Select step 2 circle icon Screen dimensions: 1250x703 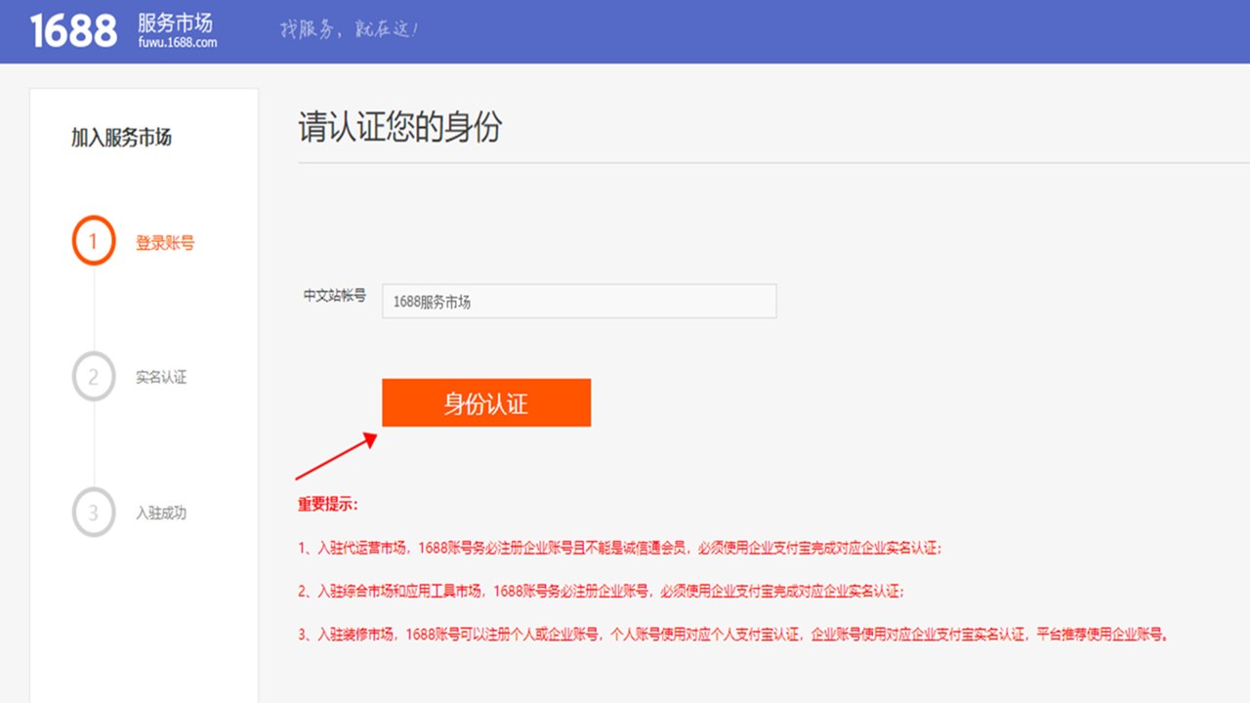click(x=94, y=377)
